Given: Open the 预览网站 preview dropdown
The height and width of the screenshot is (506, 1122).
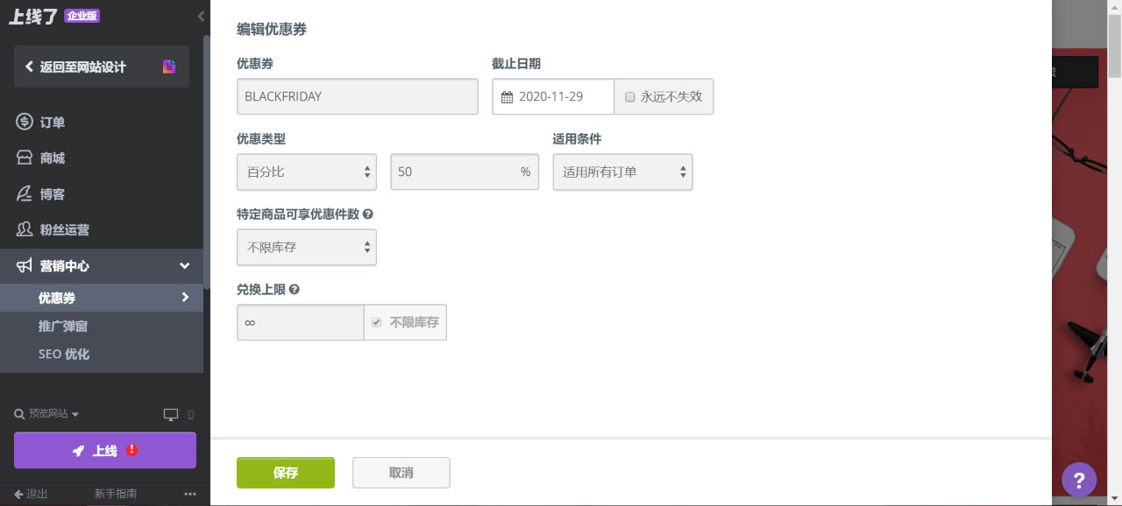Looking at the screenshot, I should [46, 414].
